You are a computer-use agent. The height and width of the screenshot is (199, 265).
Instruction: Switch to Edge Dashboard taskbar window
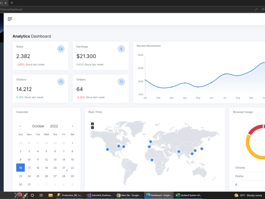159,195
